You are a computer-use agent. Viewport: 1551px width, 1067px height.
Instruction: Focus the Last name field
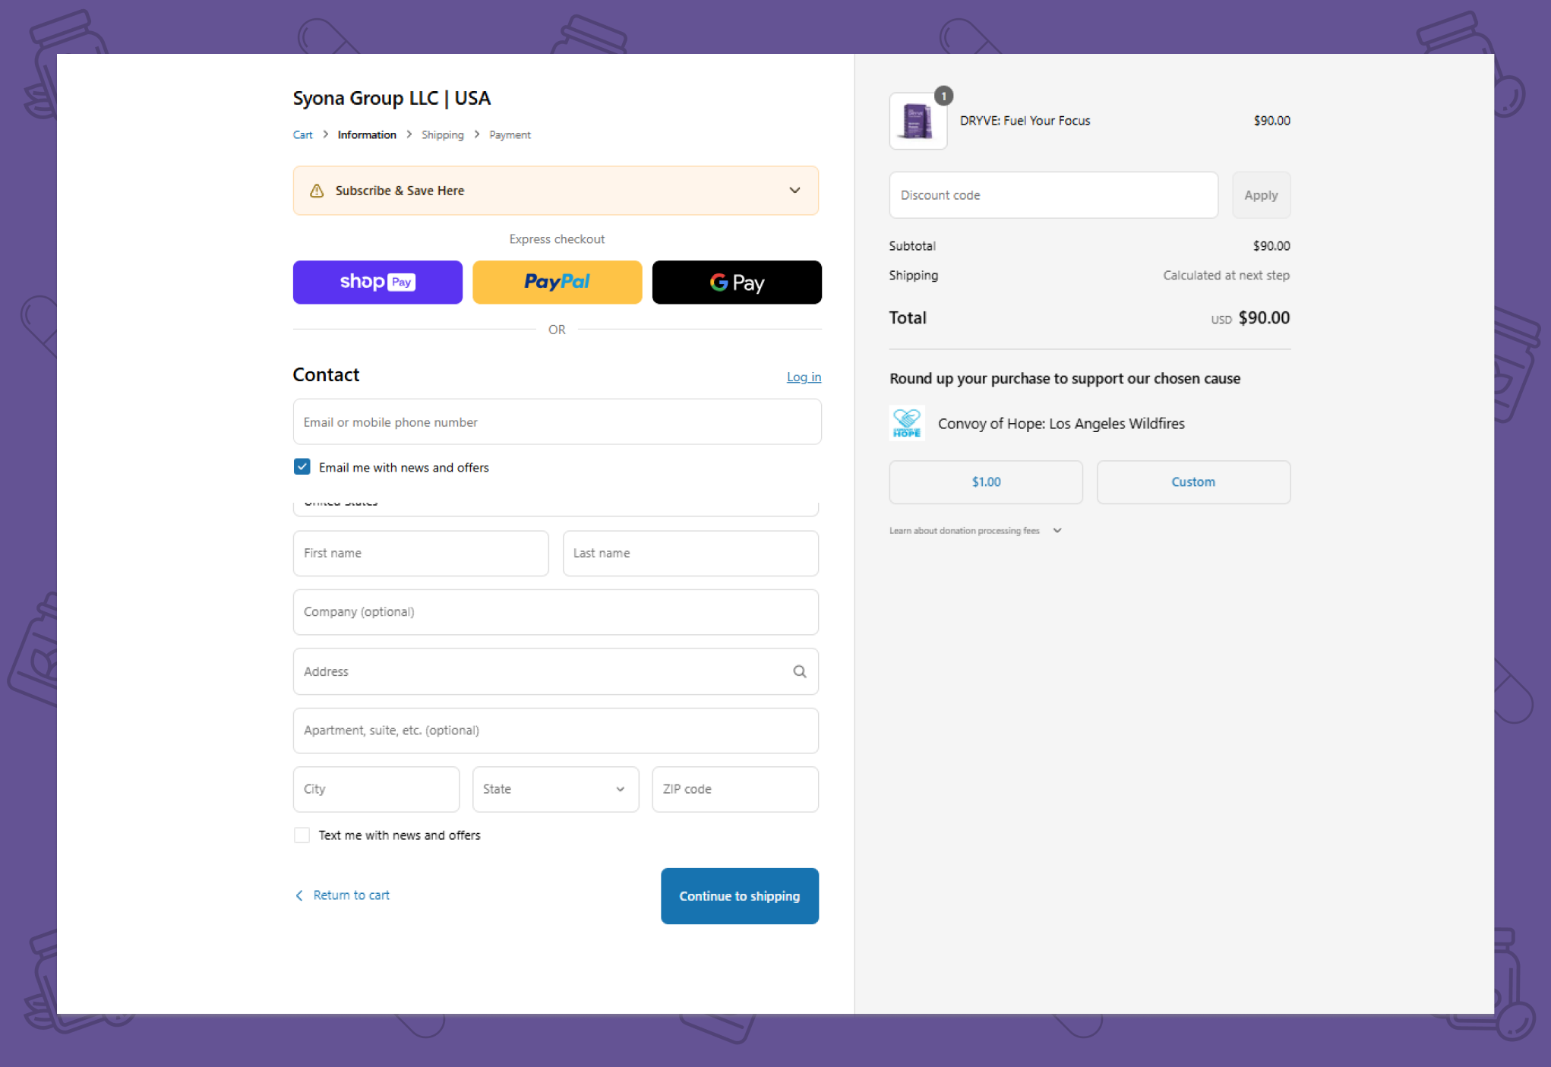pyautogui.click(x=690, y=553)
